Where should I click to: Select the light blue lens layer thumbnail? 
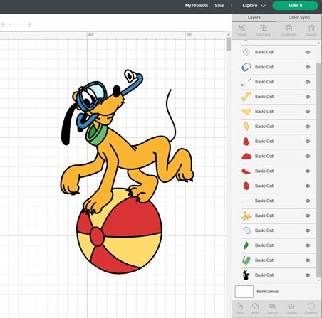[246, 230]
